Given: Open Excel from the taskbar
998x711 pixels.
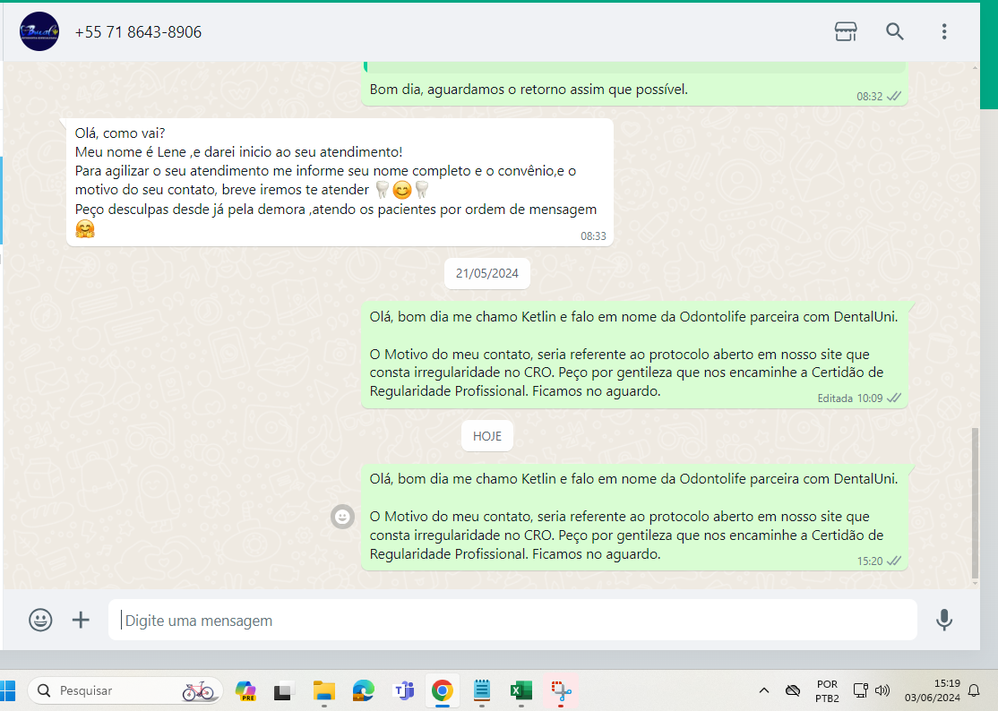Looking at the screenshot, I should pyautogui.click(x=521, y=690).
